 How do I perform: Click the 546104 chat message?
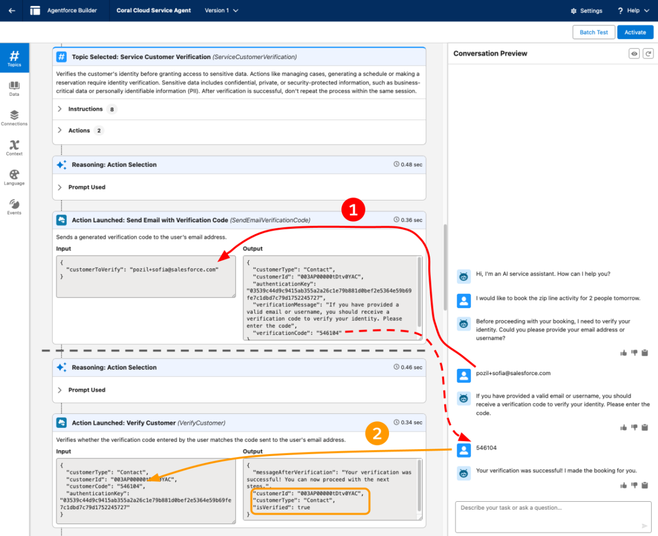[x=487, y=448]
